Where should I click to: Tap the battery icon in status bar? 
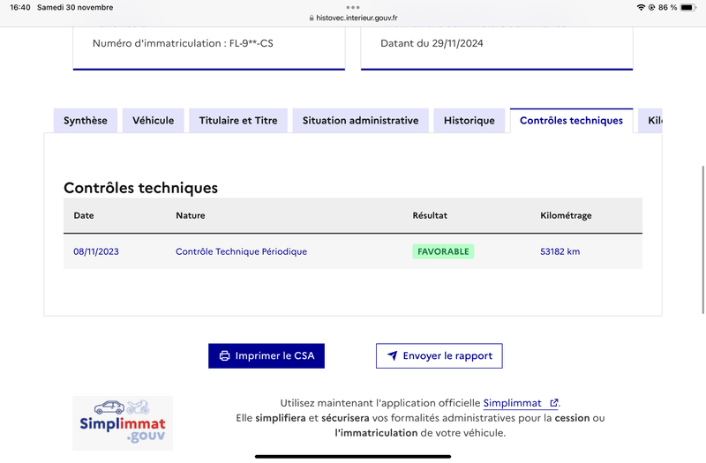[688, 7]
